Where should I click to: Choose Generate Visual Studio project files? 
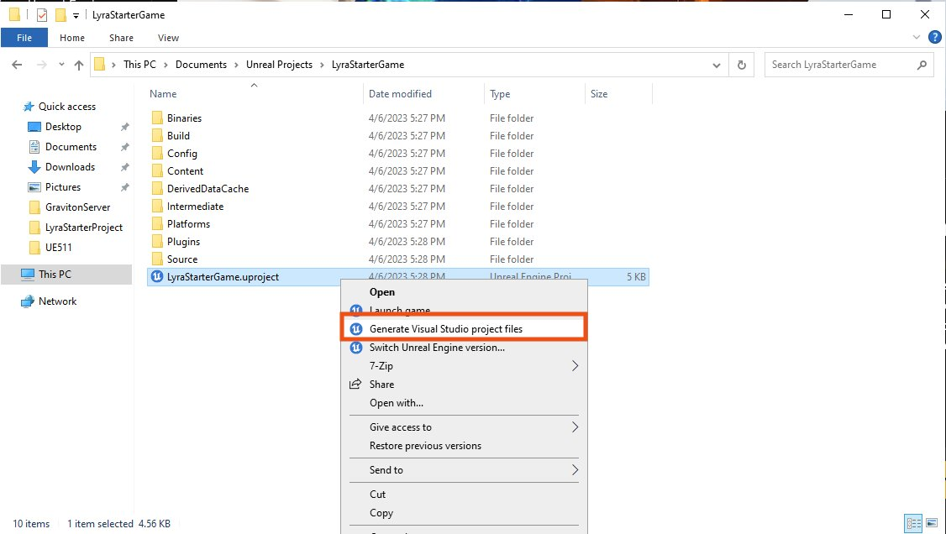point(464,329)
